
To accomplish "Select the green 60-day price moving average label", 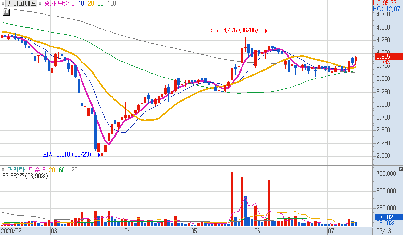I will pyautogui.click(x=100, y=3).
